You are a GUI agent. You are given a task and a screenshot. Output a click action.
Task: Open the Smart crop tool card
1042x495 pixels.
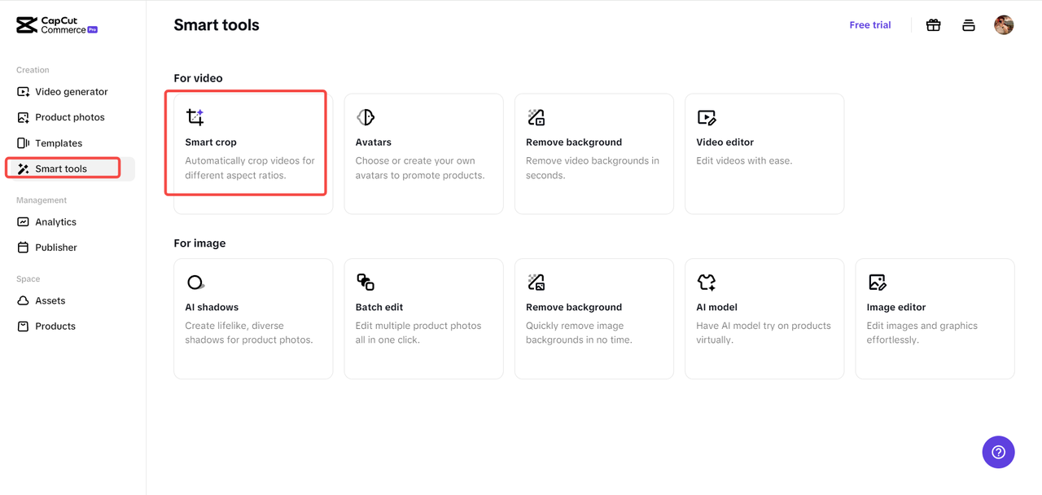(252, 153)
